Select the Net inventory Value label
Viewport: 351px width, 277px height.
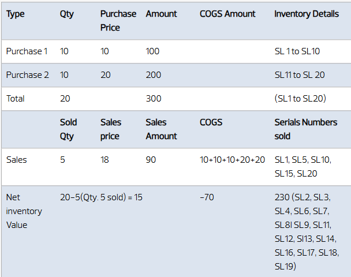coord(24,211)
